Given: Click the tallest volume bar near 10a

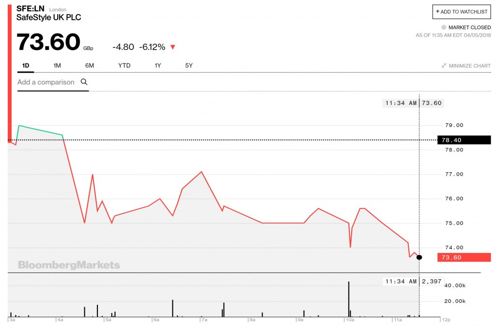Looking at the screenshot, I should pos(349,299).
